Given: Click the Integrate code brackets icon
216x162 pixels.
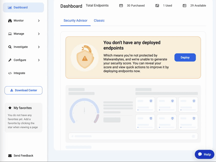Looking at the screenshot, I should (10, 73).
